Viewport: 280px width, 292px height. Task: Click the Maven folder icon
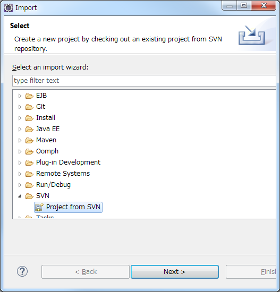pos(29,140)
